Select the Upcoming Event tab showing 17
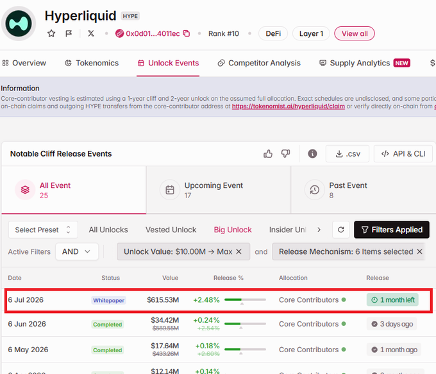 219,190
